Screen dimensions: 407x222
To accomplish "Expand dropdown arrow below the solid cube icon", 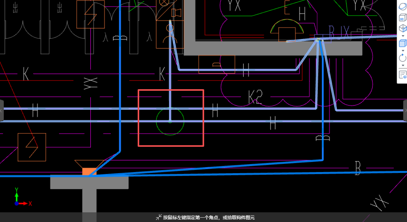I will pyautogui.click(x=403, y=51).
